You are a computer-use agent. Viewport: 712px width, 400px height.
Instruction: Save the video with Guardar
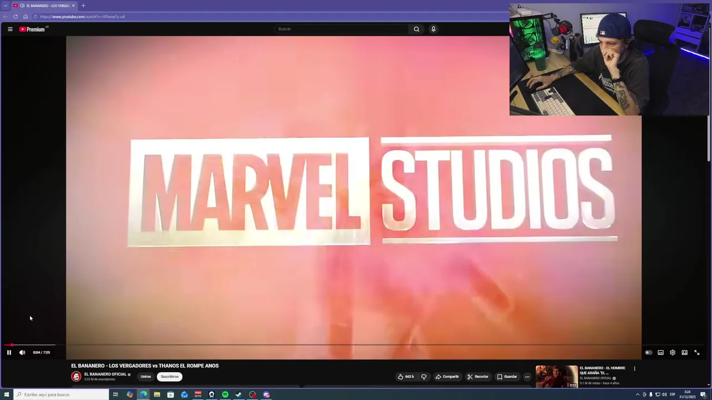[507, 377]
